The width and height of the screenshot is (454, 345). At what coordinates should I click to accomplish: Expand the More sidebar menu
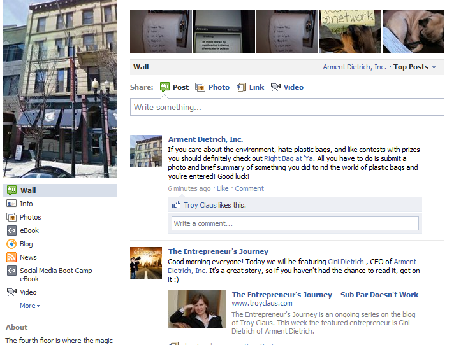pyautogui.click(x=30, y=306)
